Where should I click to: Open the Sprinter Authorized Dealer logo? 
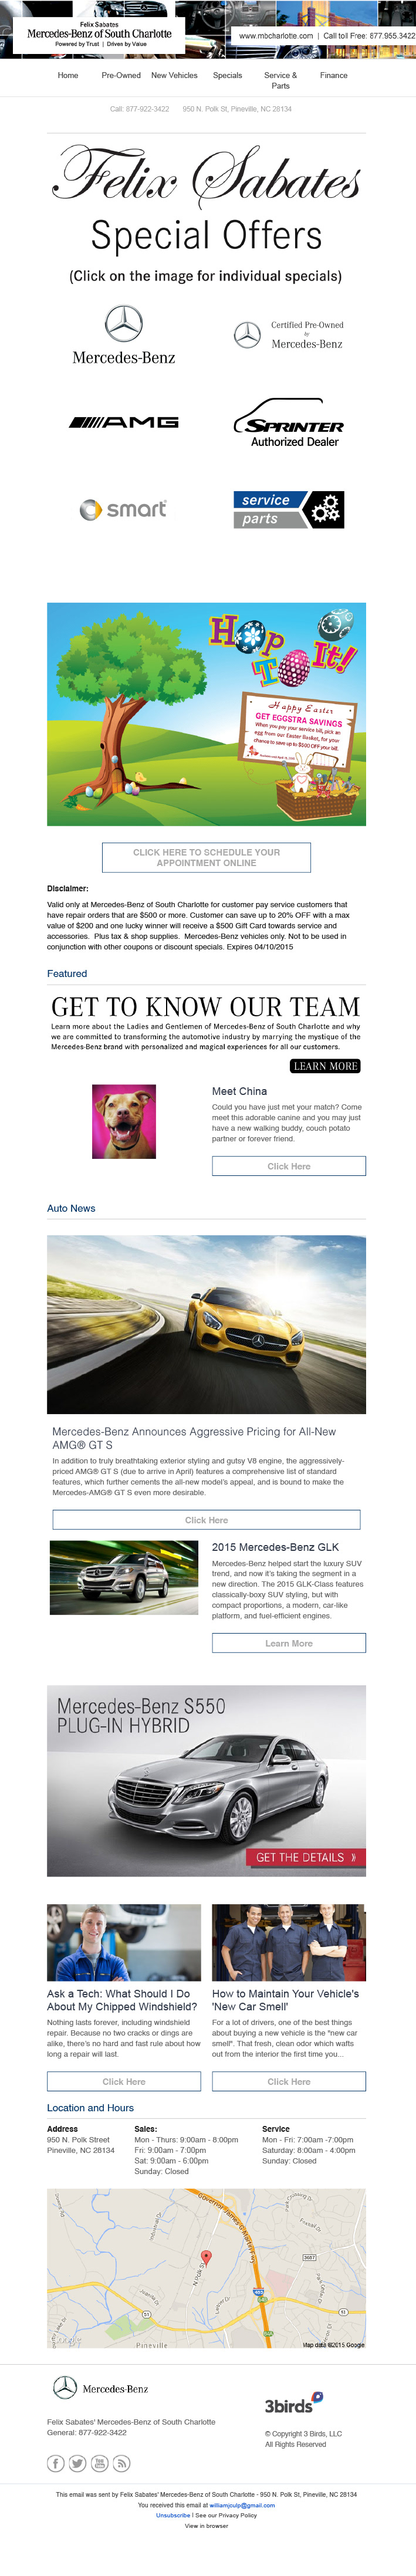[x=289, y=422]
